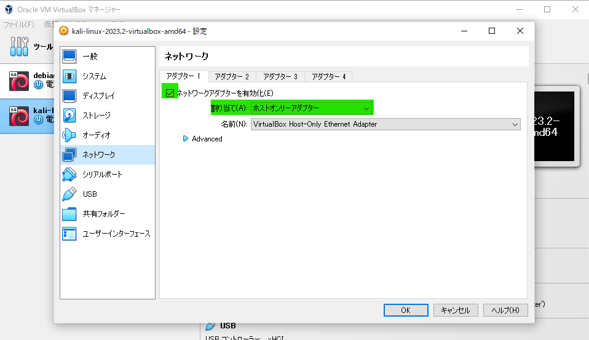Click the OK button
The image size is (589, 340).
406,310
